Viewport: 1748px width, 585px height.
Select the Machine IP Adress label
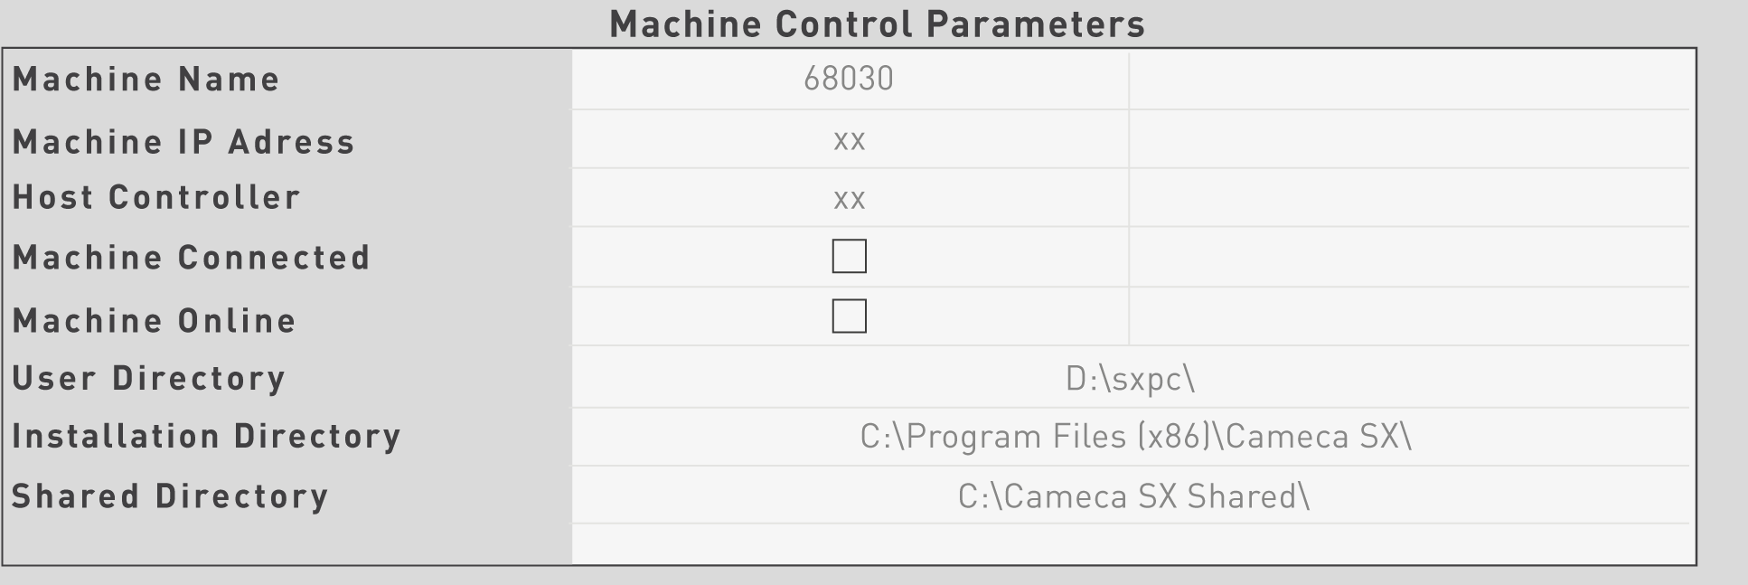183,142
